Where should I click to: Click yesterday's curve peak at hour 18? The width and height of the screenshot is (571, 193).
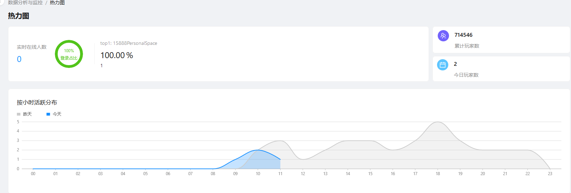pos(438,122)
